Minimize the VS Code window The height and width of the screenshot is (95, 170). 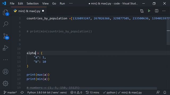click(x=143, y=3)
